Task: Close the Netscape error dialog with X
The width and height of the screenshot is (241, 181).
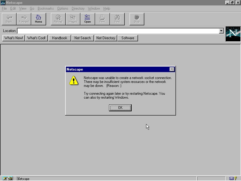Action: pyautogui.click(x=172, y=69)
